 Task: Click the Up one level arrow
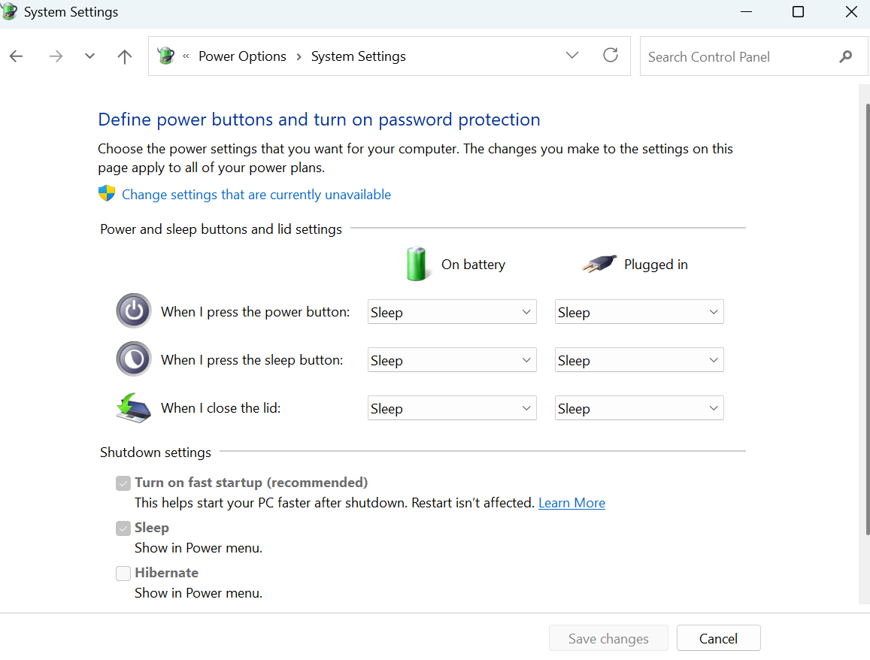tap(125, 56)
